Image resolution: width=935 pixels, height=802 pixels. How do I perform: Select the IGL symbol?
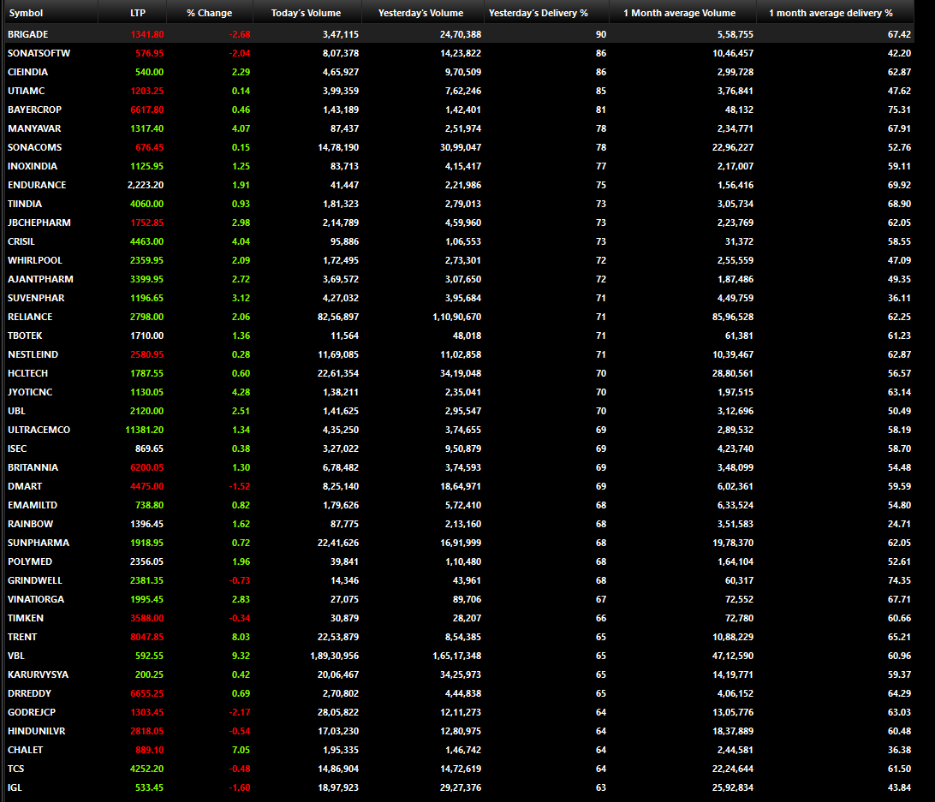(x=15, y=787)
